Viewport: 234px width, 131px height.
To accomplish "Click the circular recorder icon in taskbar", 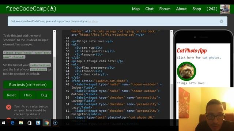I will [55, 123].
